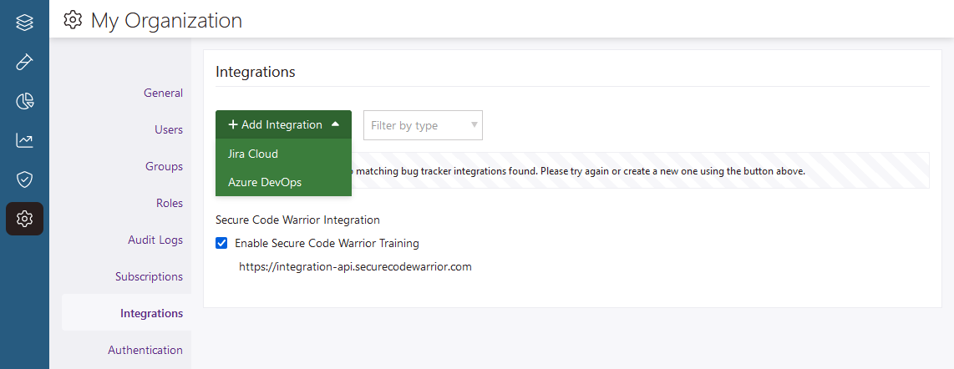Screen dimensions: 954x369
Task: Go to General settings section
Action: (x=163, y=93)
